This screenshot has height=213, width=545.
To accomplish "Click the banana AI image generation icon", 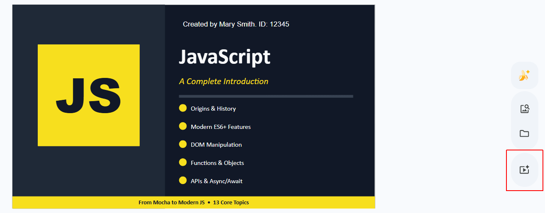I will click(x=524, y=75).
